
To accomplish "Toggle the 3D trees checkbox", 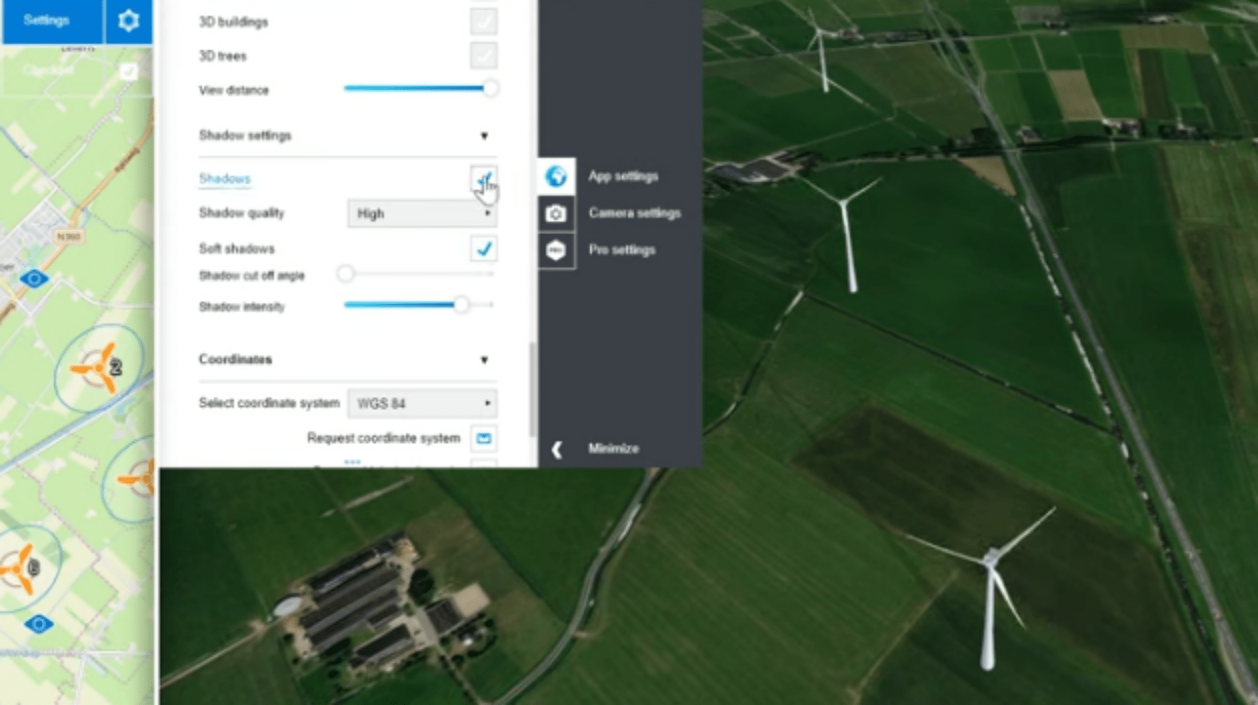I will (x=484, y=56).
